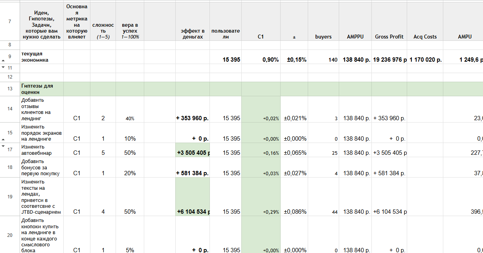
Task: Click 'Добавить бонусов за первую покупку' cell
Action: 42,167
